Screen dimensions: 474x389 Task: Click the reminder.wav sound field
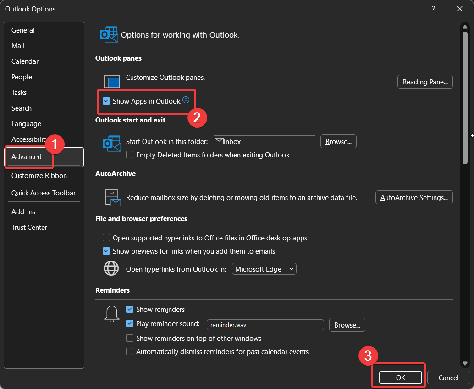265,325
